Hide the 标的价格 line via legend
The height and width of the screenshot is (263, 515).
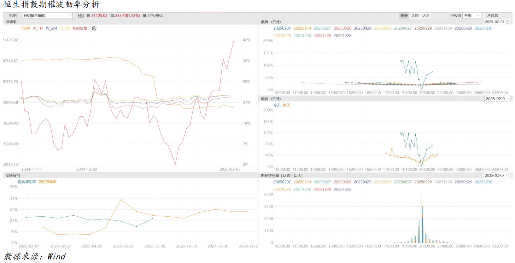click(x=80, y=28)
